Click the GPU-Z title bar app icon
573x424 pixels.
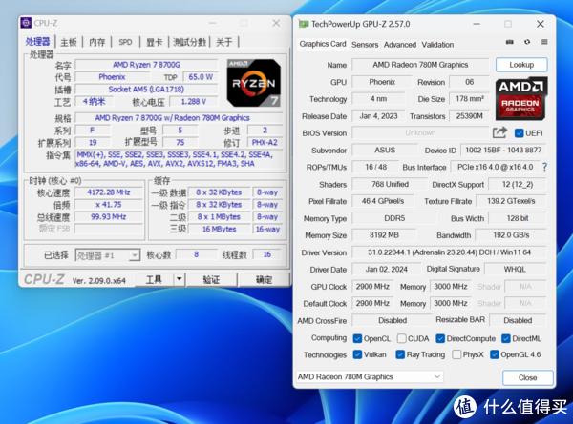click(x=304, y=24)
